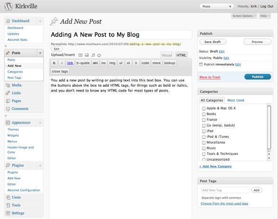Click Move to Trash link
This screenshot has height=219, width=278.
pyautogui.click(x=210, y=77)
